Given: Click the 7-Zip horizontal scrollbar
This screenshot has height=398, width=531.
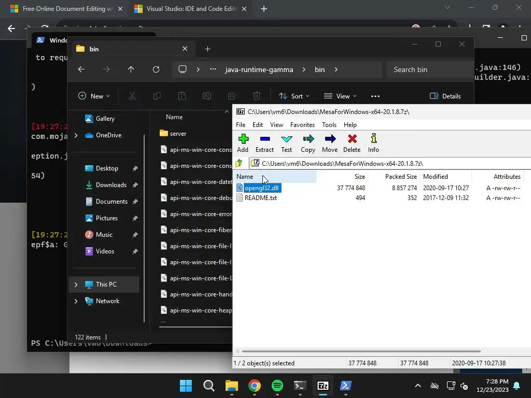Looking at the screenshot, I should (361, 351).
